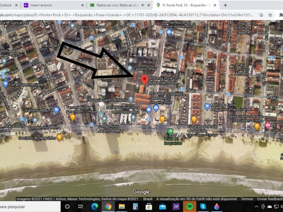This screenshot has width=283, height=212.
Task: Close the Inserir anúncio tab
Action: (82, 5)
